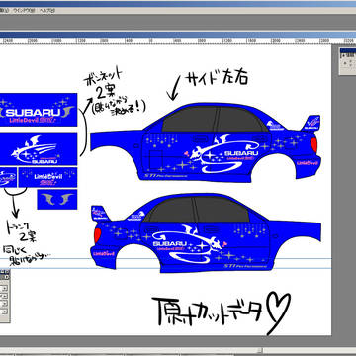Open the ウインドウ(W) menu

click(25, 10)
